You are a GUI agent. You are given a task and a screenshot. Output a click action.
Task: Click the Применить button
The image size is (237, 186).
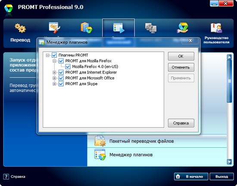(181, 78)
